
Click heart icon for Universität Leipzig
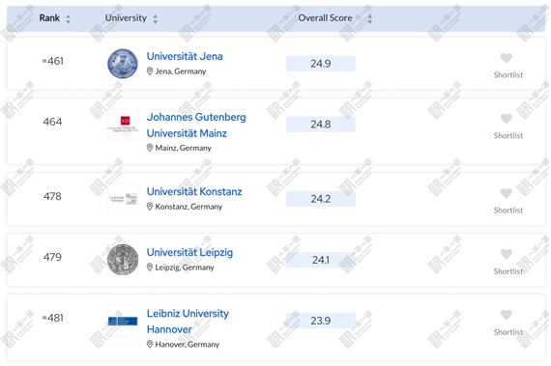pos(506,254)
